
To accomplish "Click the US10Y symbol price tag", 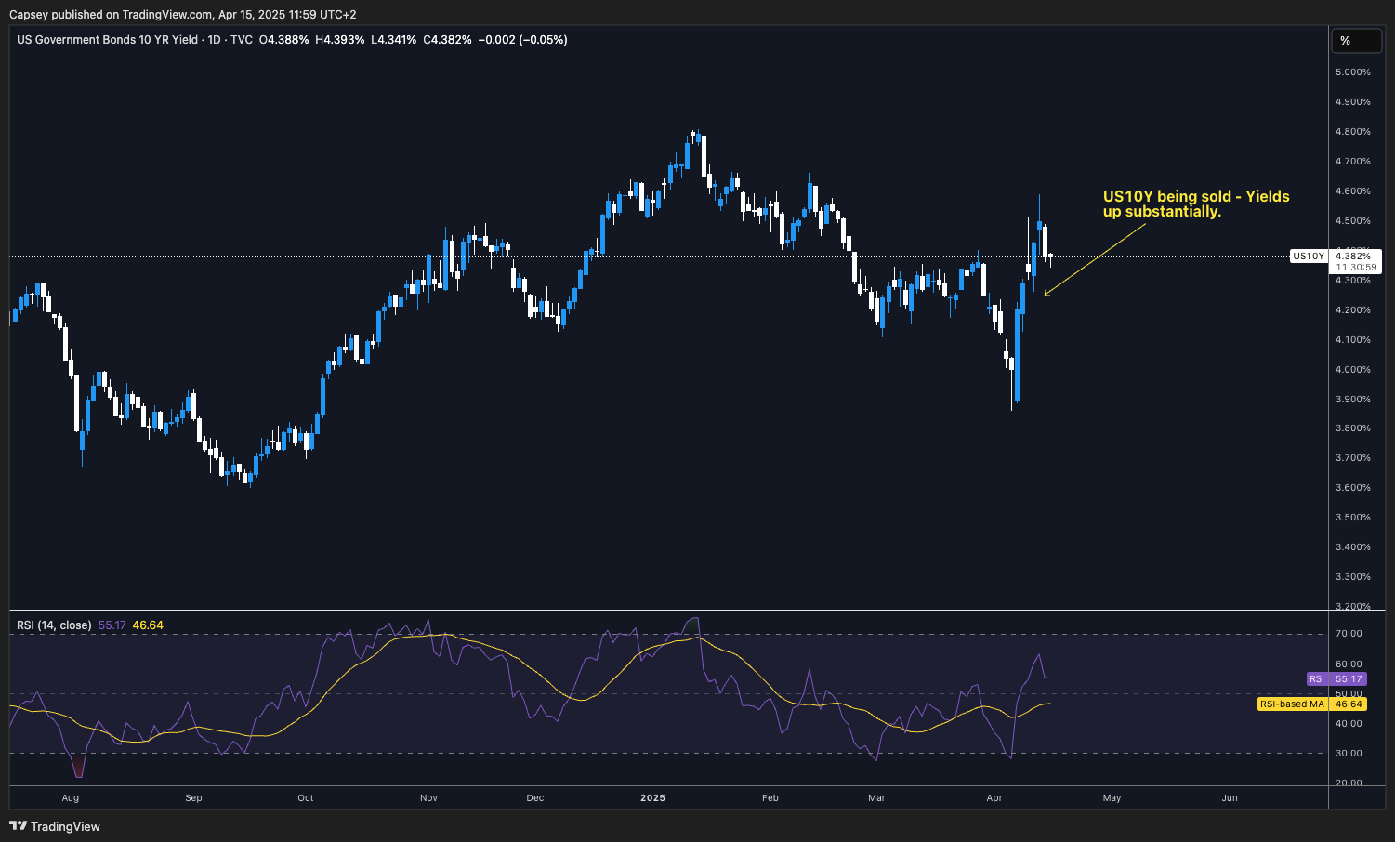I will (x=1308, y=257).
